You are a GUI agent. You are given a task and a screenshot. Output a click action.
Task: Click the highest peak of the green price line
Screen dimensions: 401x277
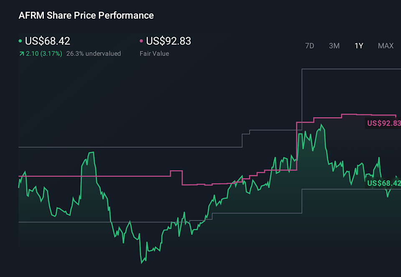tap(321, 125)
